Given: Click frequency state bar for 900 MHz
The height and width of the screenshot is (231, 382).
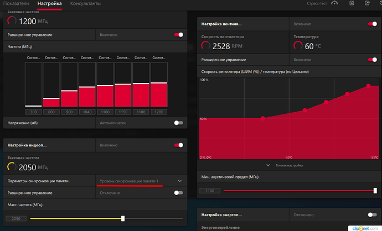Looking at the screenshot, I should pyautogui.click(x=69, y=85).
